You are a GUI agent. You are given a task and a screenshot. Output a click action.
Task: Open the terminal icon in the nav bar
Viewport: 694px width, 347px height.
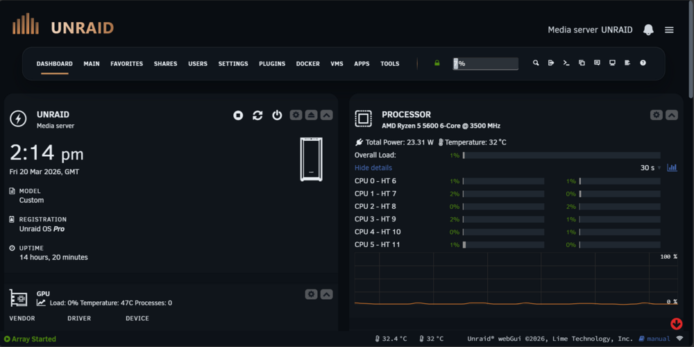(566, 63)
